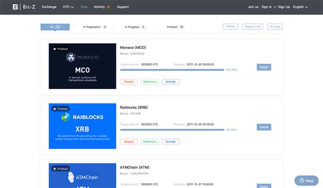Open the OTC dropdown menu
This screenshot has height=188, width=323.
click(68, 7)
